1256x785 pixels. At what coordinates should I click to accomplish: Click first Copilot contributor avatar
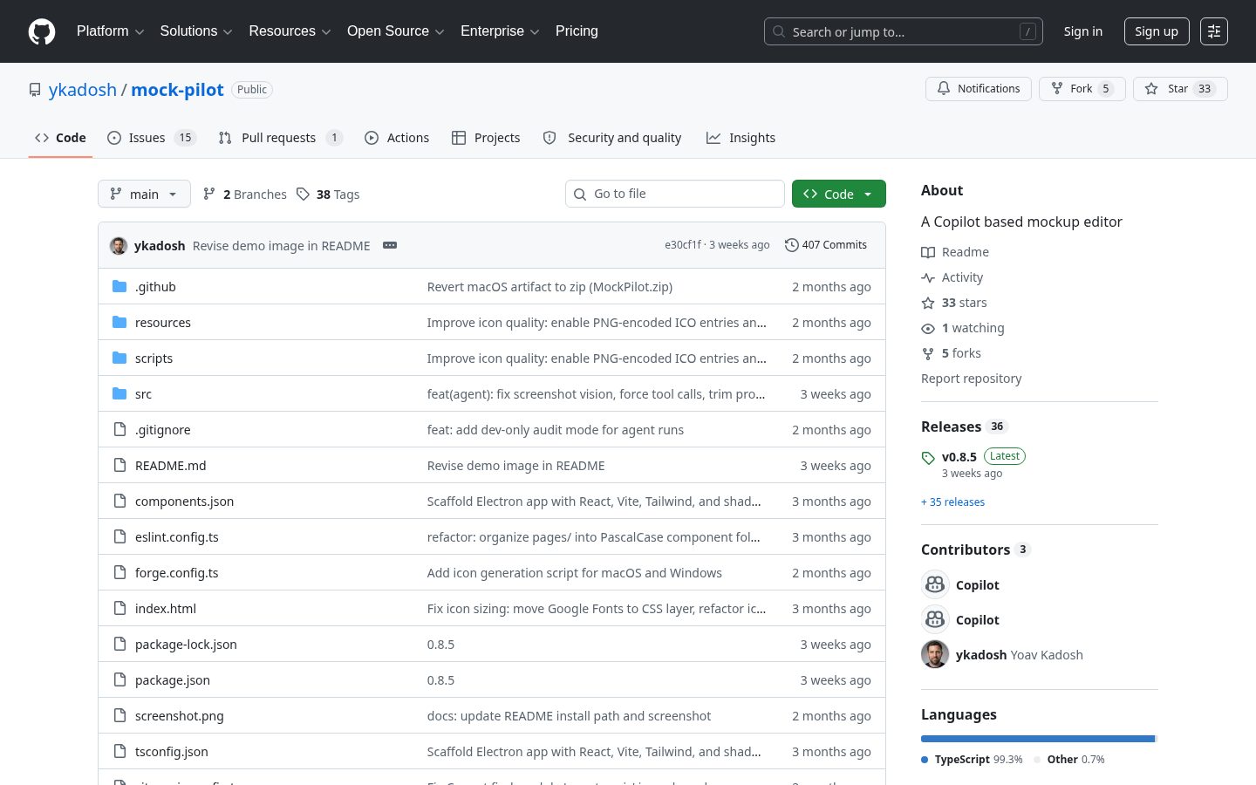pos(935,584)
